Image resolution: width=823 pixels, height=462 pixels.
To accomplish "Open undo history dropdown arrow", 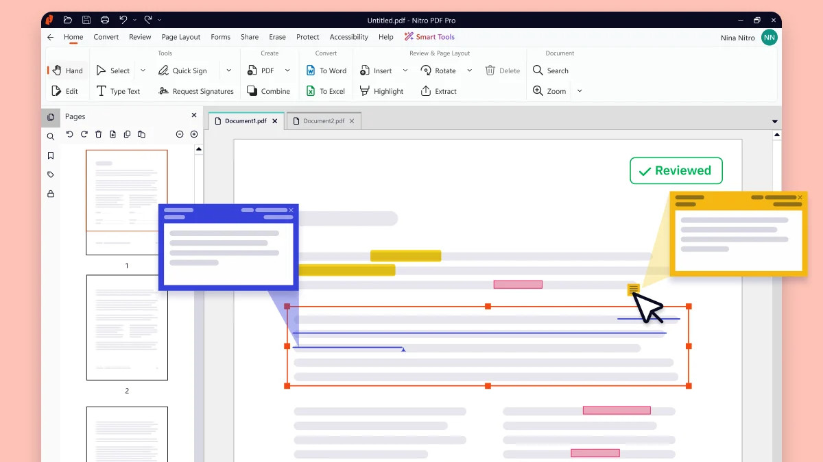I will coord(134,21).
